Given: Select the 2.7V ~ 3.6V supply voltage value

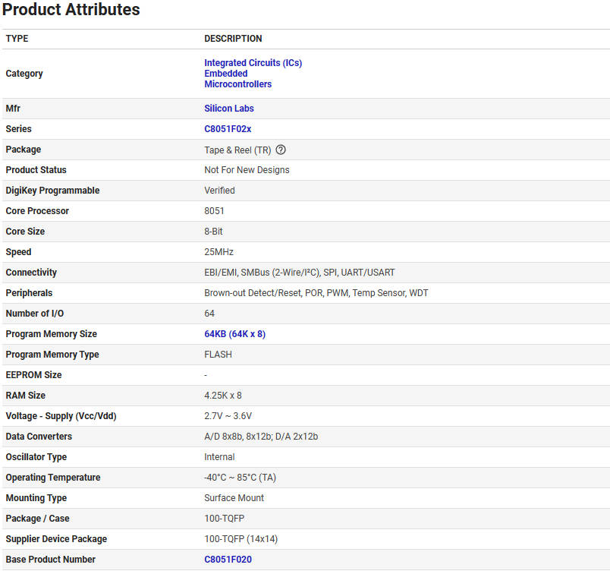Looking at the screenshot, I should point(228,416).
